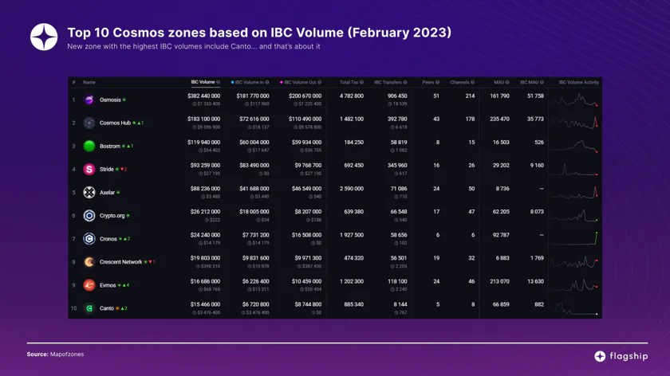The width and height of the screenshot is (670, 376).
Task: Click the Crypto.org hexagon logo icon
Action: point(89,216)
